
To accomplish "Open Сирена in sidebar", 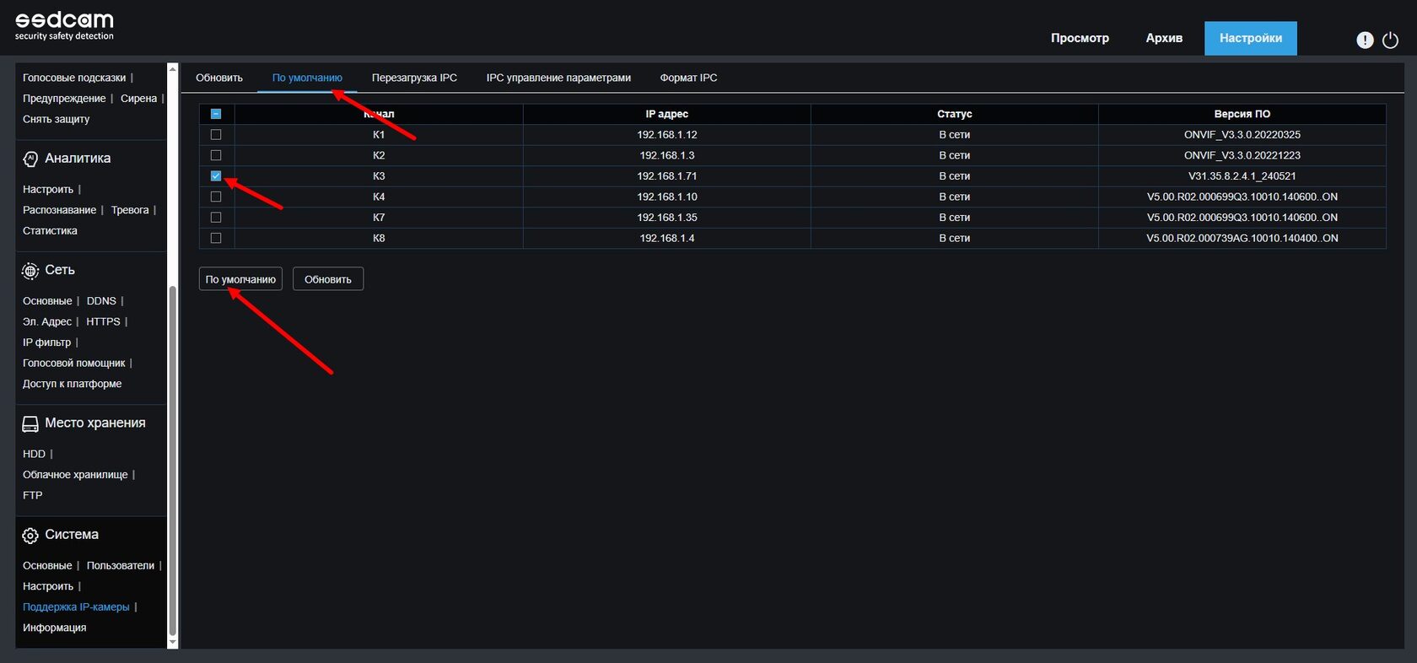I will pyautogui.click(x=138, y=99).
